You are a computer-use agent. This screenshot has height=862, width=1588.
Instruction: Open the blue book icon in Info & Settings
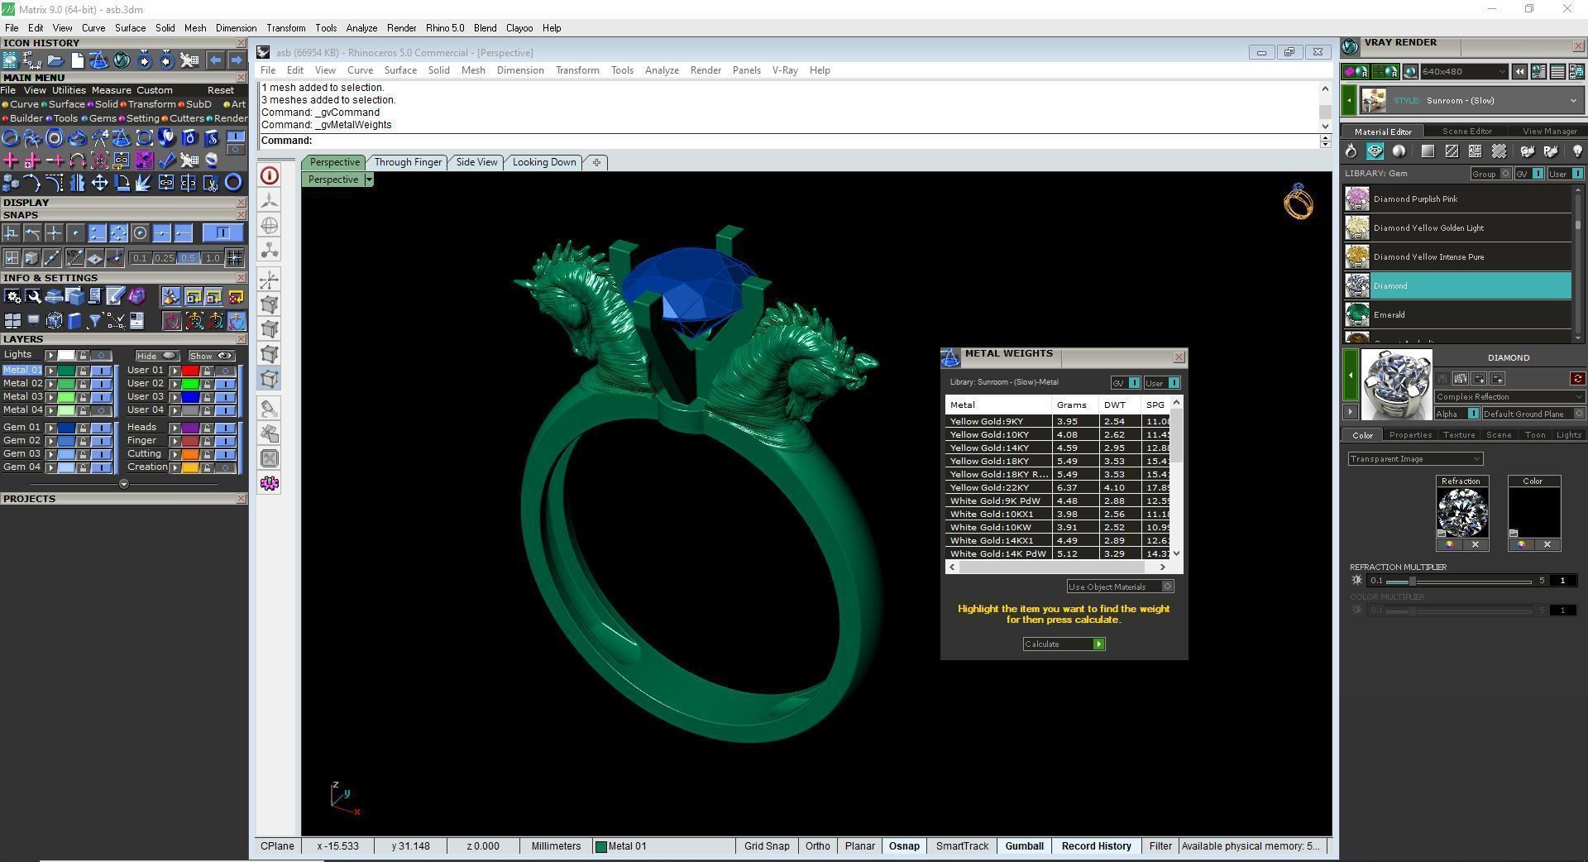pyautogui.click(x=74, y=321)
